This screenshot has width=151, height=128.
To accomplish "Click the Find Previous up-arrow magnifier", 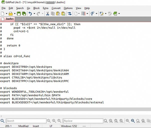I will pos(59,121).
